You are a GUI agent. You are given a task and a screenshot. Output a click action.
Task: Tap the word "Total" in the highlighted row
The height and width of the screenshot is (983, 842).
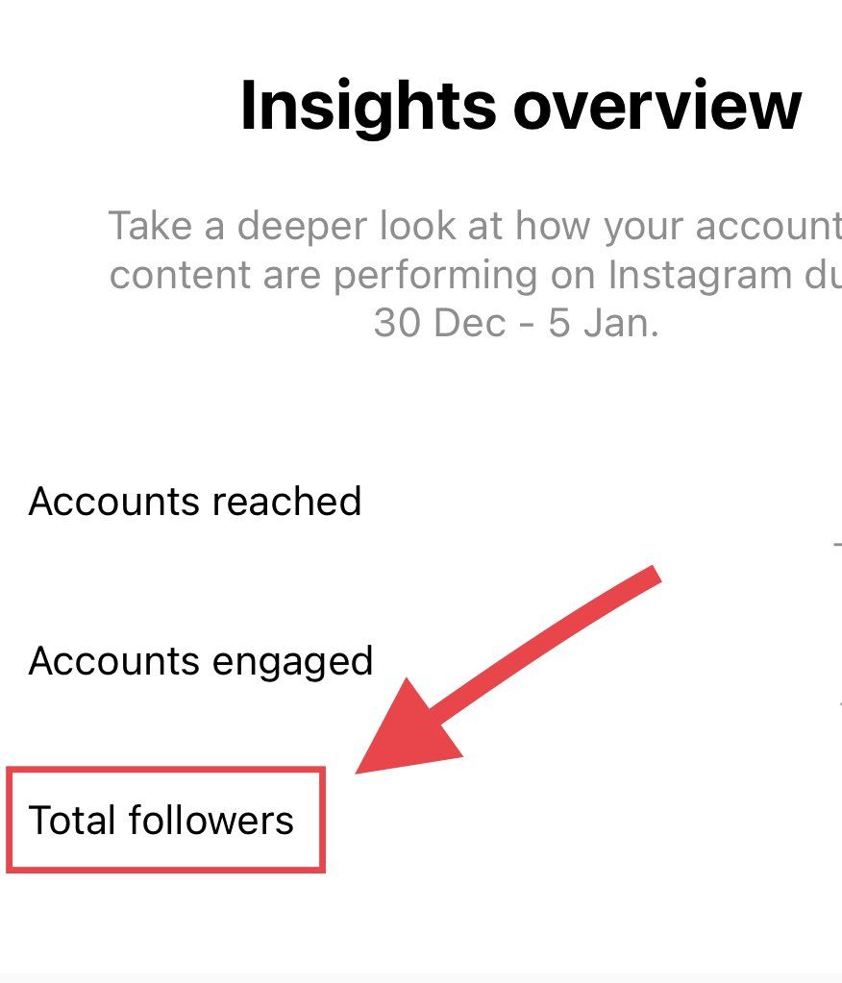65,821
